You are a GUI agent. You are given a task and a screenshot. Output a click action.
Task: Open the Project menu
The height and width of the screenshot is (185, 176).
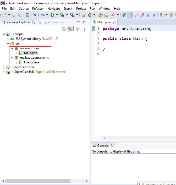pyautogui.click(x=81, y=9)
